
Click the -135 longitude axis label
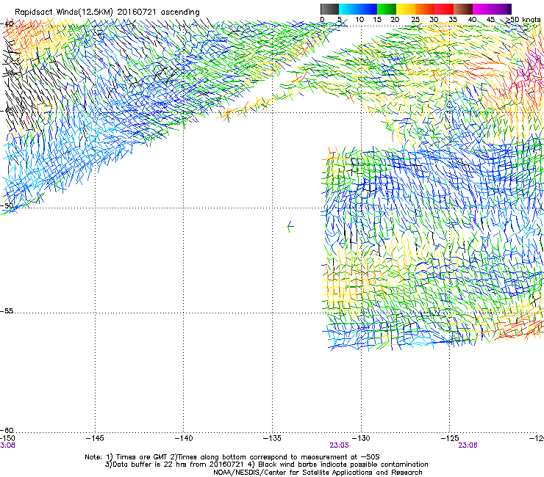(x=272, y=439)
